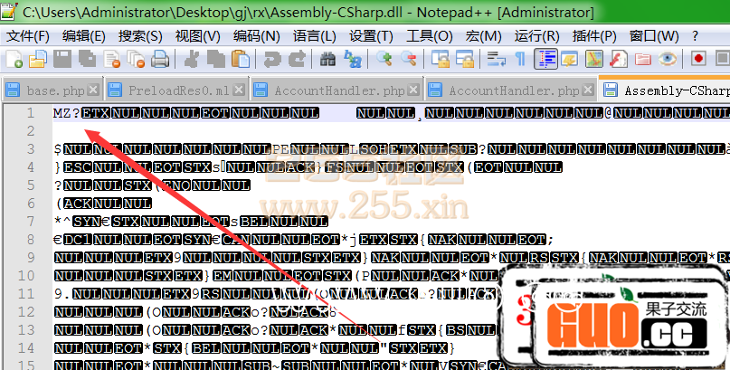Close the base.php tab

(x=93, y=91)
